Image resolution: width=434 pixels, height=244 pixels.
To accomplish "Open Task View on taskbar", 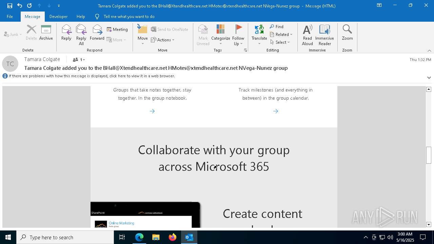I will point(122,237).
